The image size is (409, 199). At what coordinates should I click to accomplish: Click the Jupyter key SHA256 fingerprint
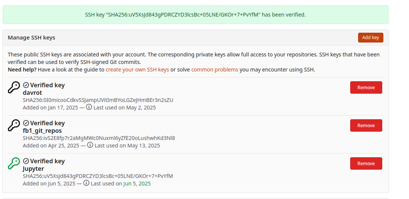[x=98, y=176]
